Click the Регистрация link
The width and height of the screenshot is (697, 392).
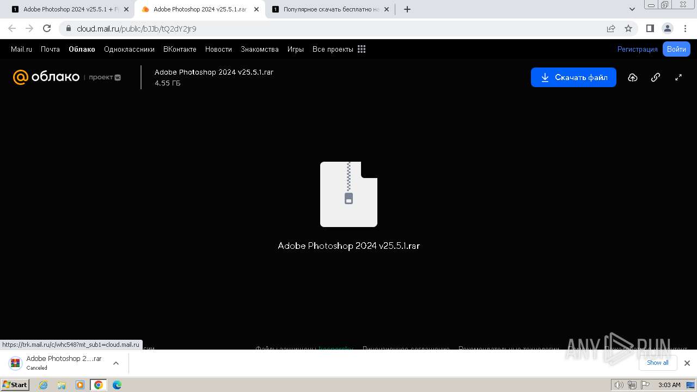(x=637, y=49)
